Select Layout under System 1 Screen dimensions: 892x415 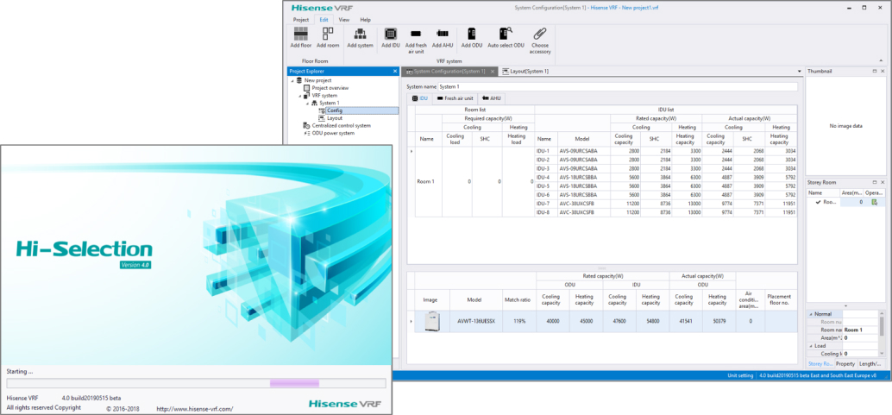(335, 118)
